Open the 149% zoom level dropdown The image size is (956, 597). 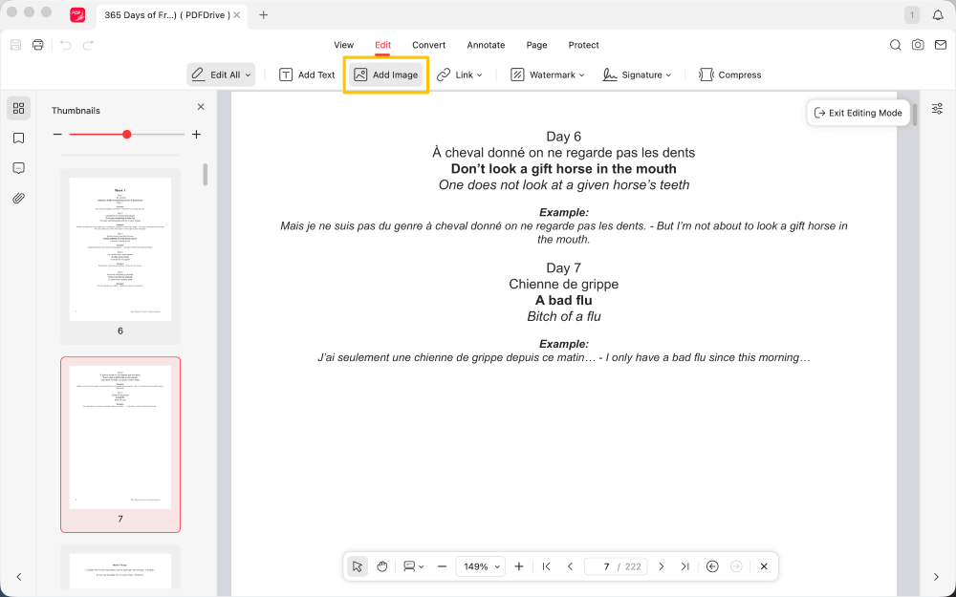[x=480, y=566]
